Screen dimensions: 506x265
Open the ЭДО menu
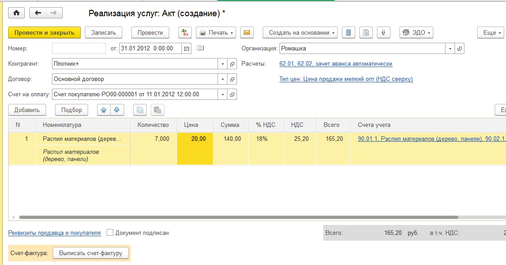[x=416, y=33]
